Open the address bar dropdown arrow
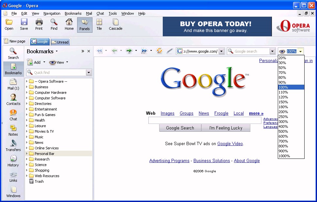The image size is (317, 202). coord(222,51)
